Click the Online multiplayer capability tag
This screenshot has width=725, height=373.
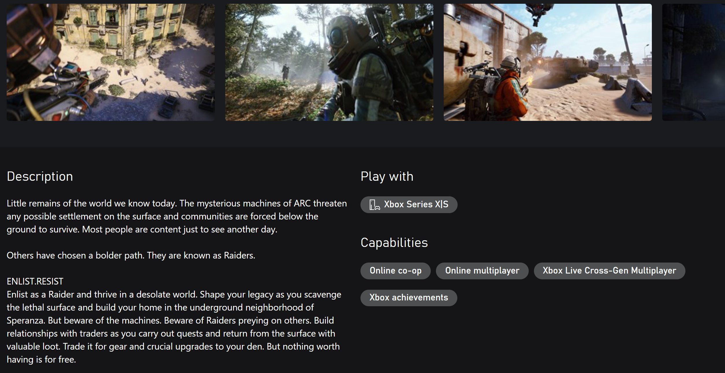tap(482, 271)
